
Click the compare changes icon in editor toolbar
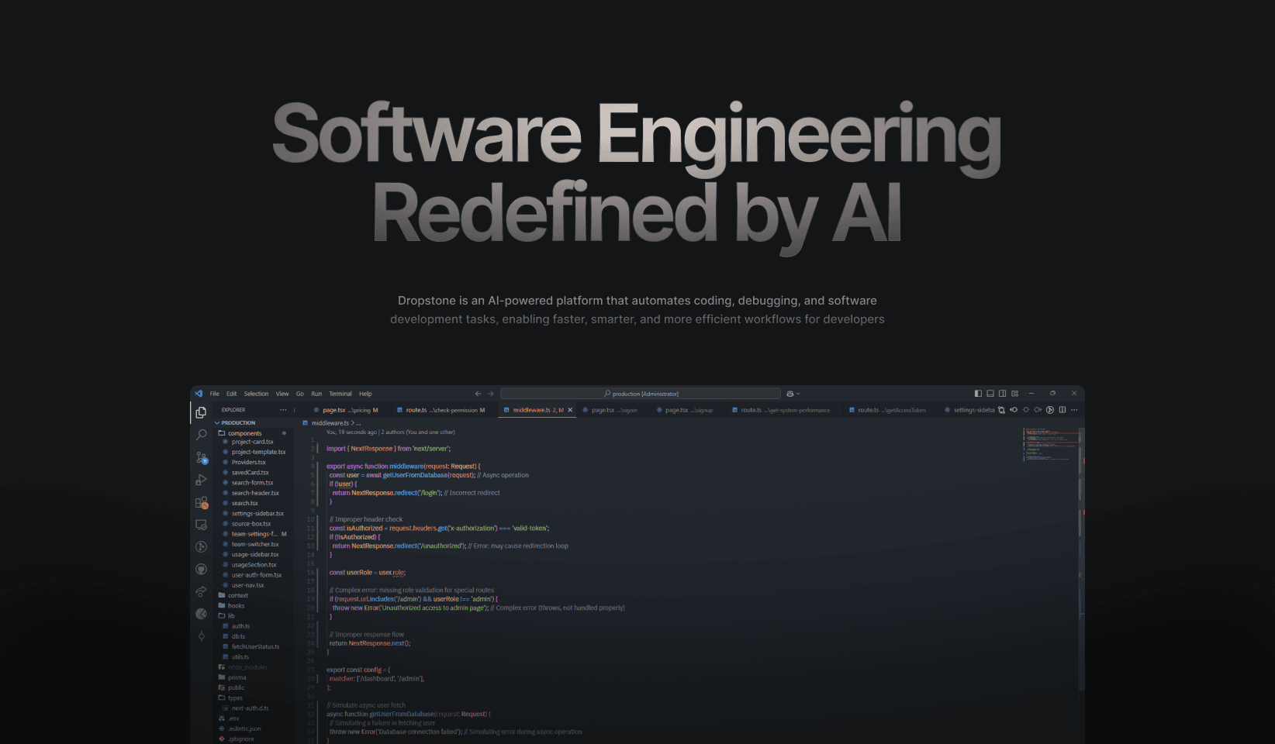(x=1001, y=410)
